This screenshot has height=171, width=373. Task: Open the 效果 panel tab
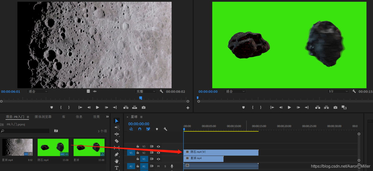96,117
